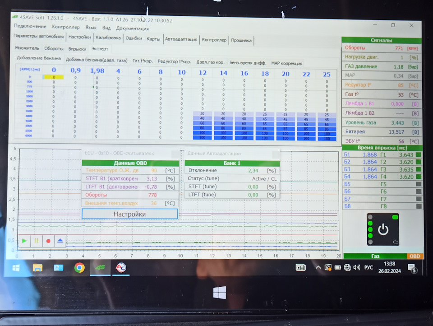Image resolution: width=433 pixels, height=326 pixels.
Task: Toggle the Г5 injector gray indicator
Action: point(419,184)
